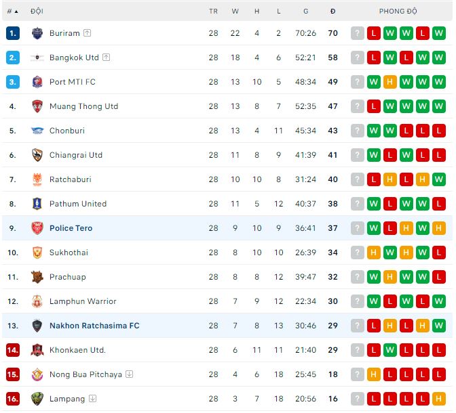The image size is (456, 413).
Task: Open the Sukhothai team link
Action: point(69,253)
